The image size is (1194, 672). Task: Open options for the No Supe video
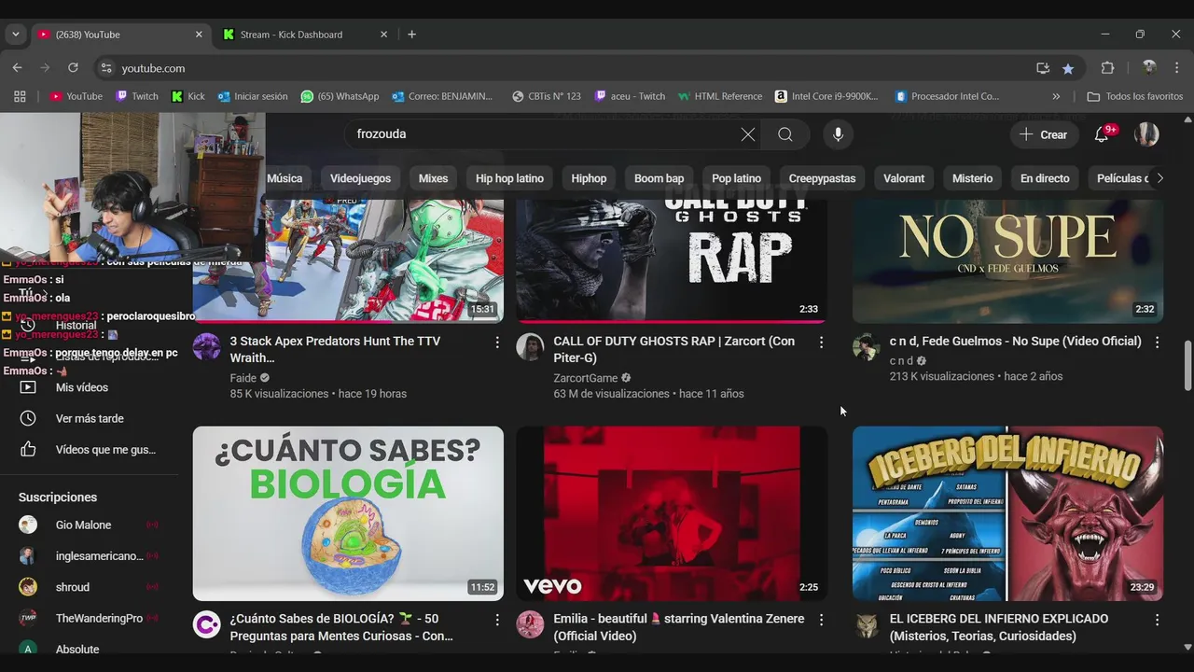(x=1157, y=343)
